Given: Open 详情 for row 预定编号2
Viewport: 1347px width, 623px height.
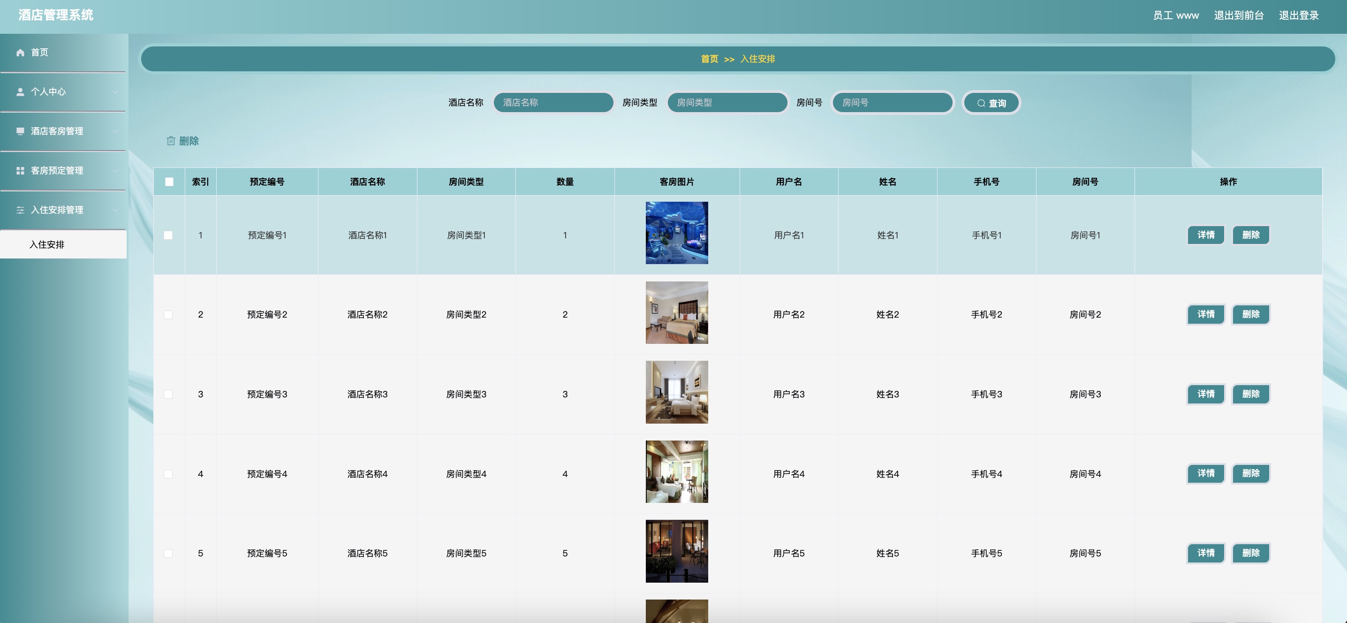Looking at the screenshot, I should [1206, 314].
